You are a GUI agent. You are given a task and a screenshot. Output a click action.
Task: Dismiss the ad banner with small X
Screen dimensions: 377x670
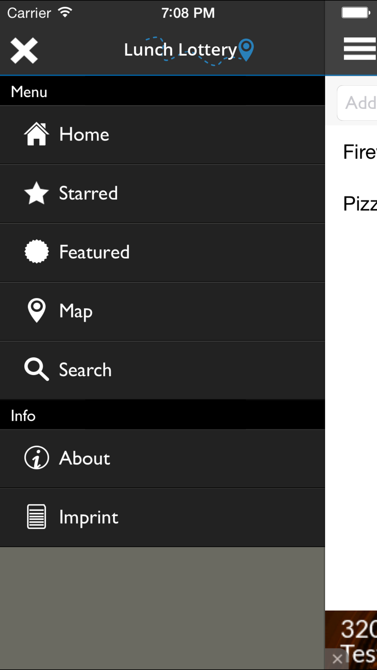337,659
